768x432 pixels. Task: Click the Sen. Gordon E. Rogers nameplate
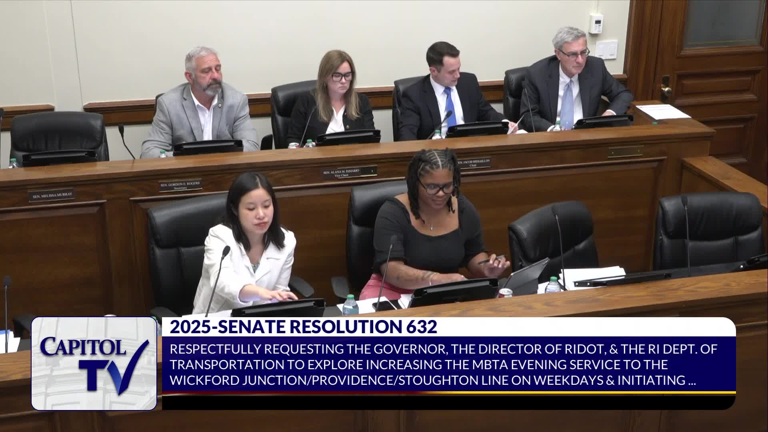point(180,185)
